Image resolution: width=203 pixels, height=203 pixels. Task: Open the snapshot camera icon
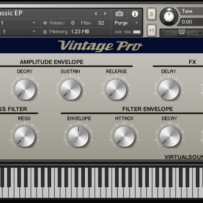click(119, 14)
